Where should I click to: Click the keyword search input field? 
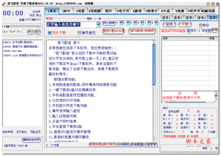(x=71, y=25)
